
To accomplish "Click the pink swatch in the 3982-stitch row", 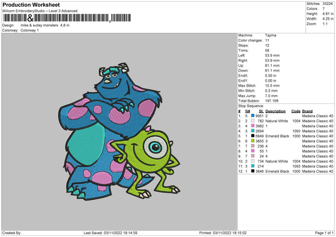I will (253, 126).
